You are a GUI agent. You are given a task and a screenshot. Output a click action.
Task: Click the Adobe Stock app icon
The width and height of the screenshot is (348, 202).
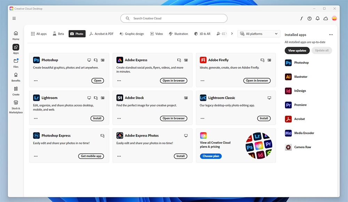(120, 98)
